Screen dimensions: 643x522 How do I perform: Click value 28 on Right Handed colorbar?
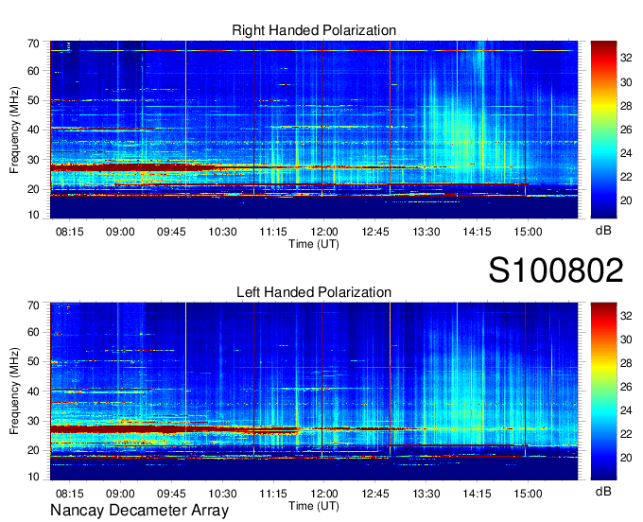point(626,106)
